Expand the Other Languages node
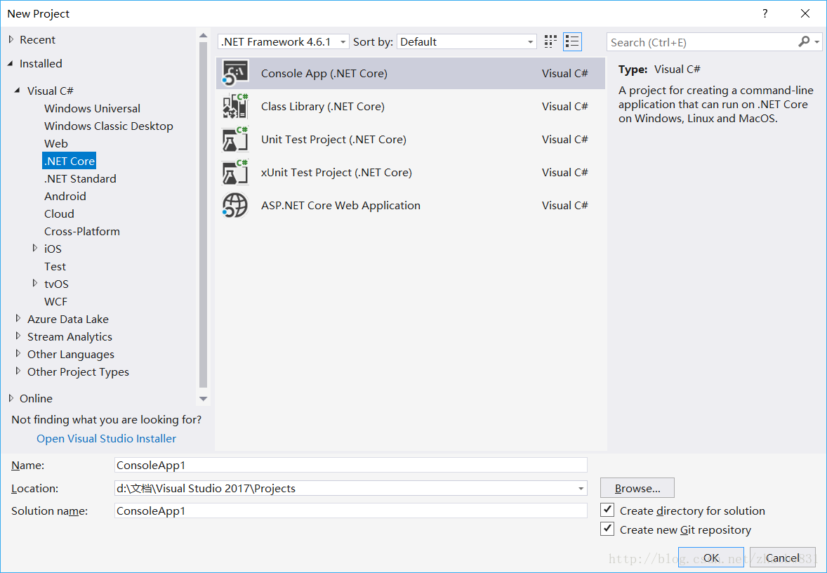 (x=18, y=353)
